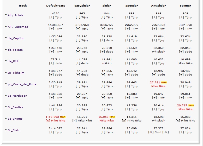Open the de_Pict track page

pyautogui.click(x=13, y=61)
